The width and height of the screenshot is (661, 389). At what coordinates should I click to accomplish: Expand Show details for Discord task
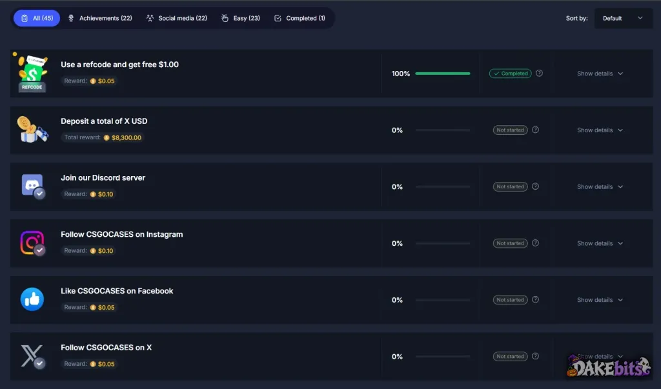pyautogui.click(x=600, y=186)
